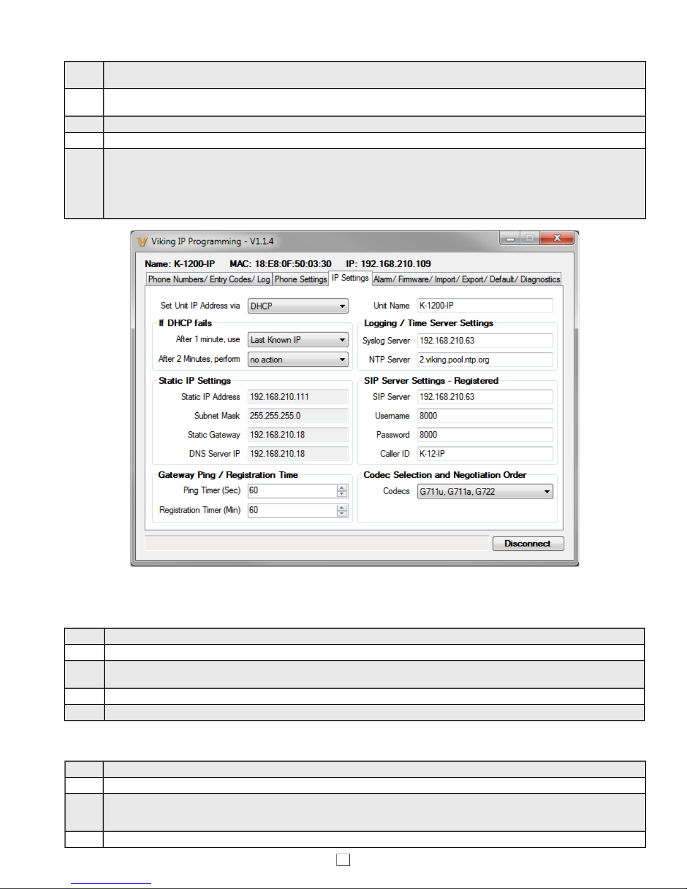Expand the After 1 minute, use dropdown
The width and height of the screenshot is (687, 889).
pos(298,340)
